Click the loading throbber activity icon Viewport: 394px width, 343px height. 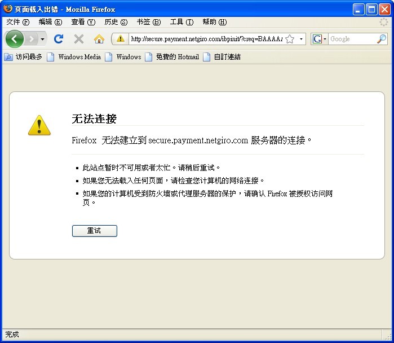[384, 22]
